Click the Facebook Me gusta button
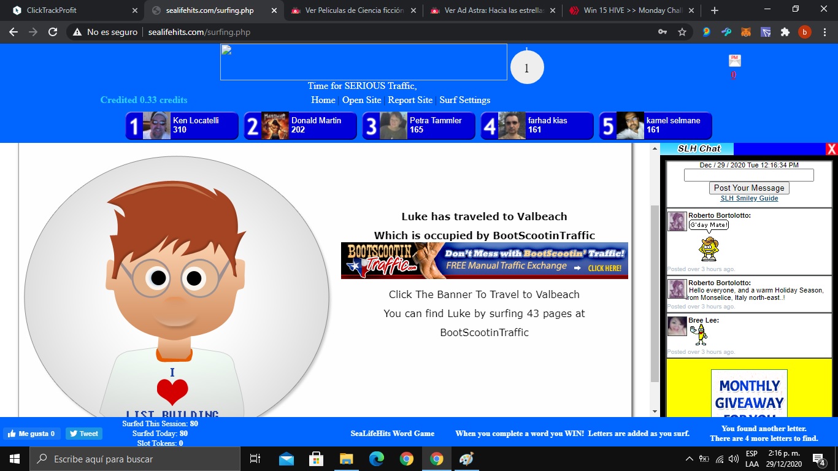The width and height of the screenshot is (838, 471). (32, 434)
